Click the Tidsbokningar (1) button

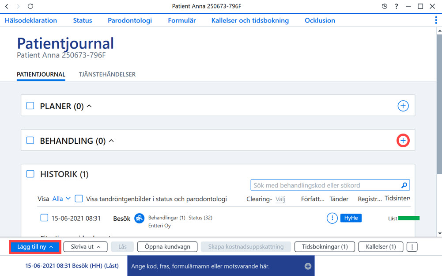[x=325, y=247]
